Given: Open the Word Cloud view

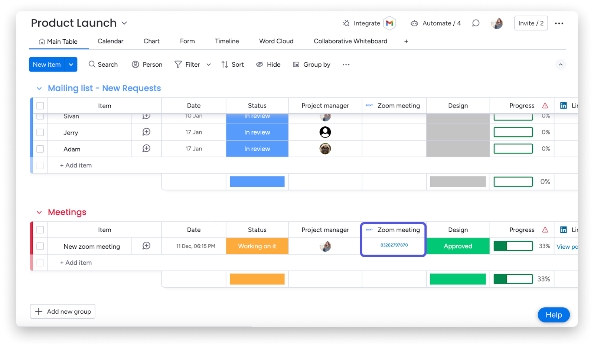Looking at the screenshot, I should (276, 41).
